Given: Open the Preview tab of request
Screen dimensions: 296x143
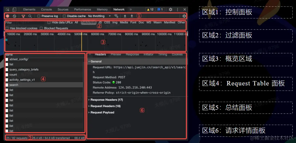Looking at the screenshot, I should click(116, 54).
